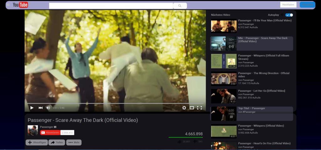The width and height of the screenshot is (321, 150).
Task: Open the Mehr options menu
Action: click(74, 142)
